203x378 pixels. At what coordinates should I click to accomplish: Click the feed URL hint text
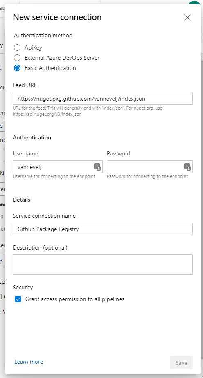tap(88, 111)
